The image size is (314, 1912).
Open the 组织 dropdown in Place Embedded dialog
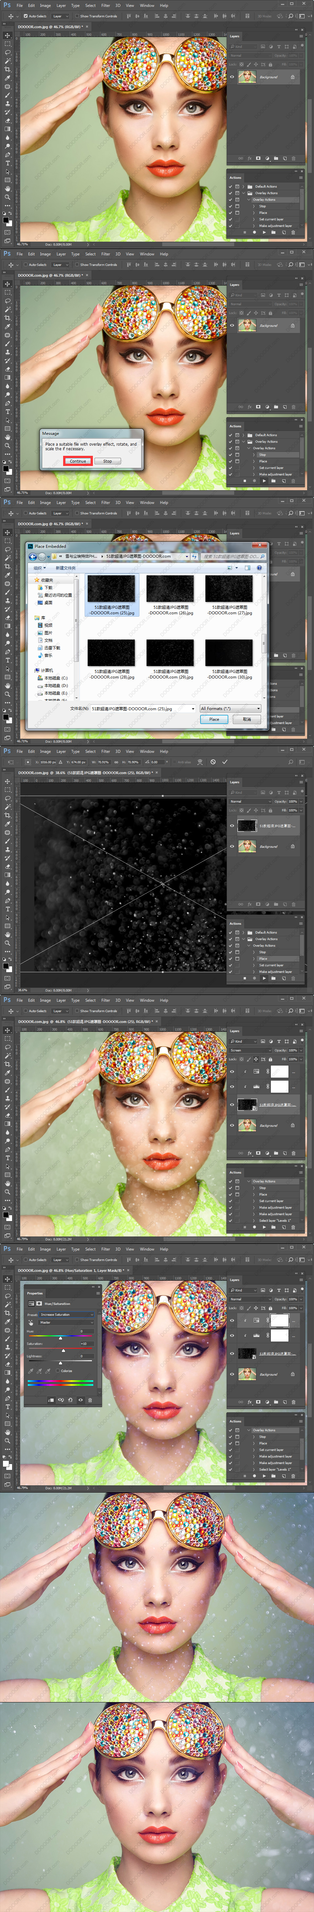(39, 568)
